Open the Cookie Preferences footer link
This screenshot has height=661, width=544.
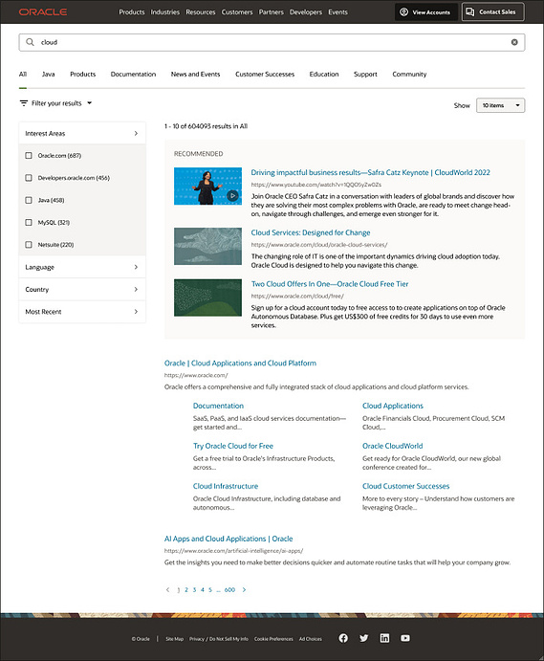click(273, 639)
